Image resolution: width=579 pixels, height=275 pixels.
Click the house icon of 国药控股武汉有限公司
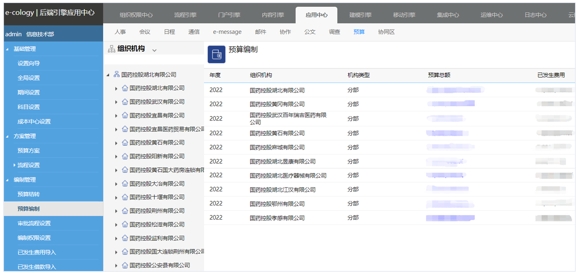click(x=125, y=102)
